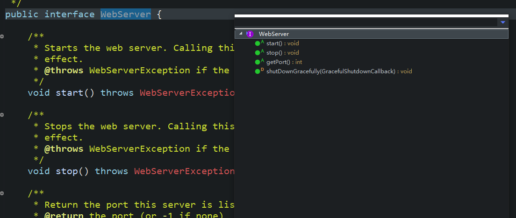Click the green method icon next to getPort()
Image resolution: width=516 pixels, height=218 pixels.
point(258,62)
